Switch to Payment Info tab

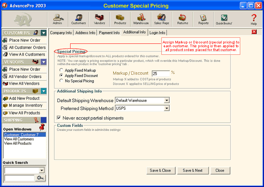[109, 32]
